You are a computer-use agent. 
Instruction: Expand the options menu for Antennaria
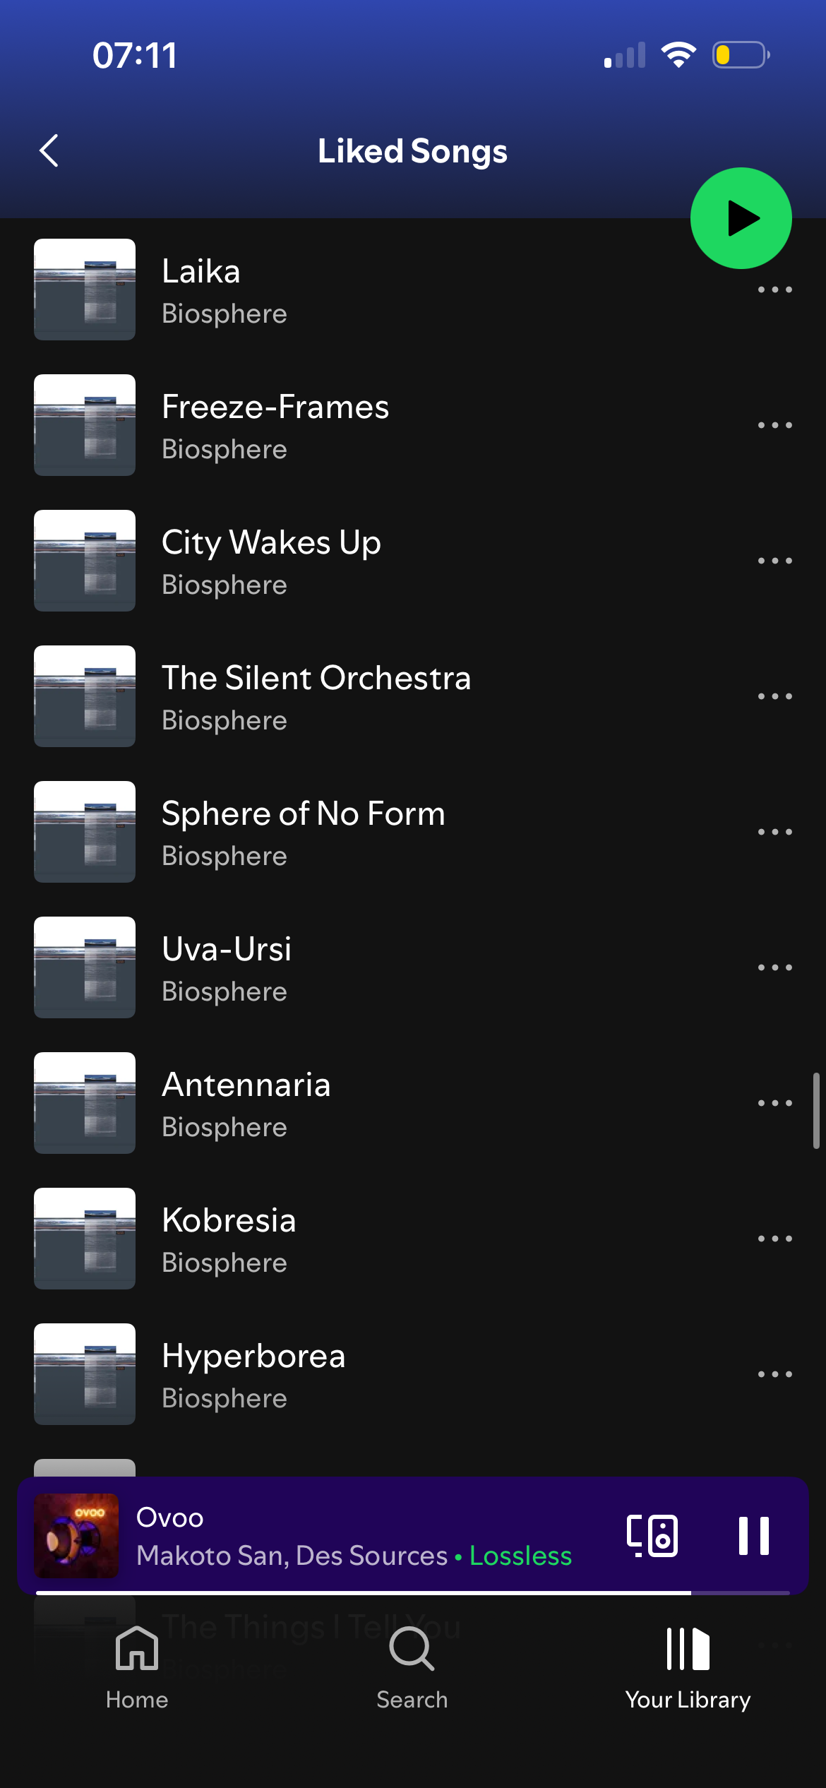coord(774,1103)
